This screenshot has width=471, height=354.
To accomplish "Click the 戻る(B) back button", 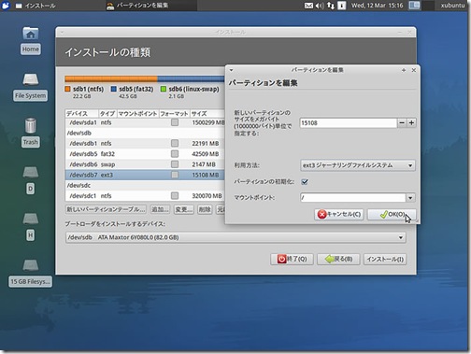I will tap(338, 259).
